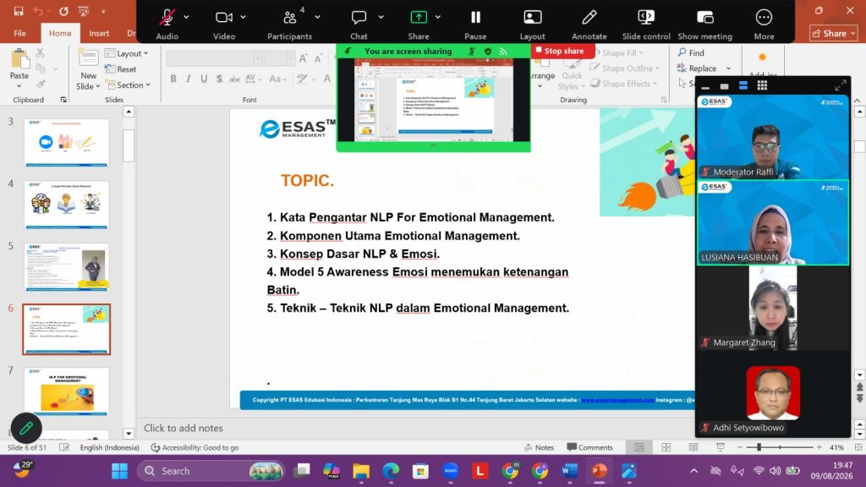Image resolution: width=866 pixels, height=487 pixels.
Task: Click the Find button
Action: [x=691, y=52]
